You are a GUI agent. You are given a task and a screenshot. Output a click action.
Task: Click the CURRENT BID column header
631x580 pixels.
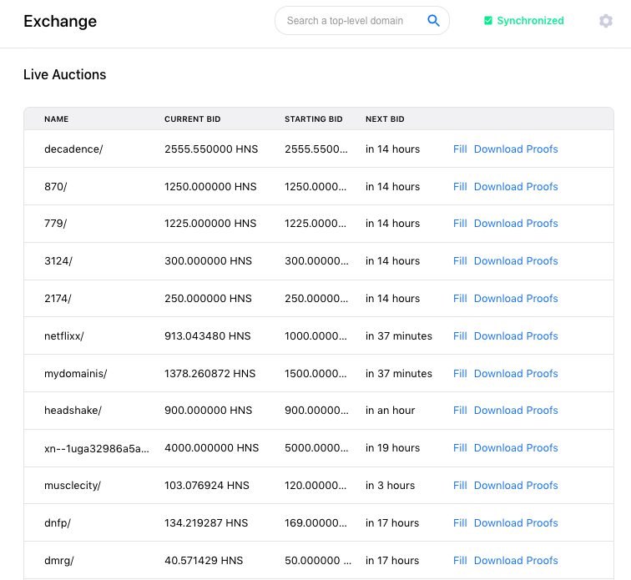192,119
